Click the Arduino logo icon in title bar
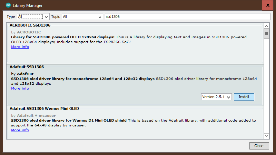 [x=8, y=5]
